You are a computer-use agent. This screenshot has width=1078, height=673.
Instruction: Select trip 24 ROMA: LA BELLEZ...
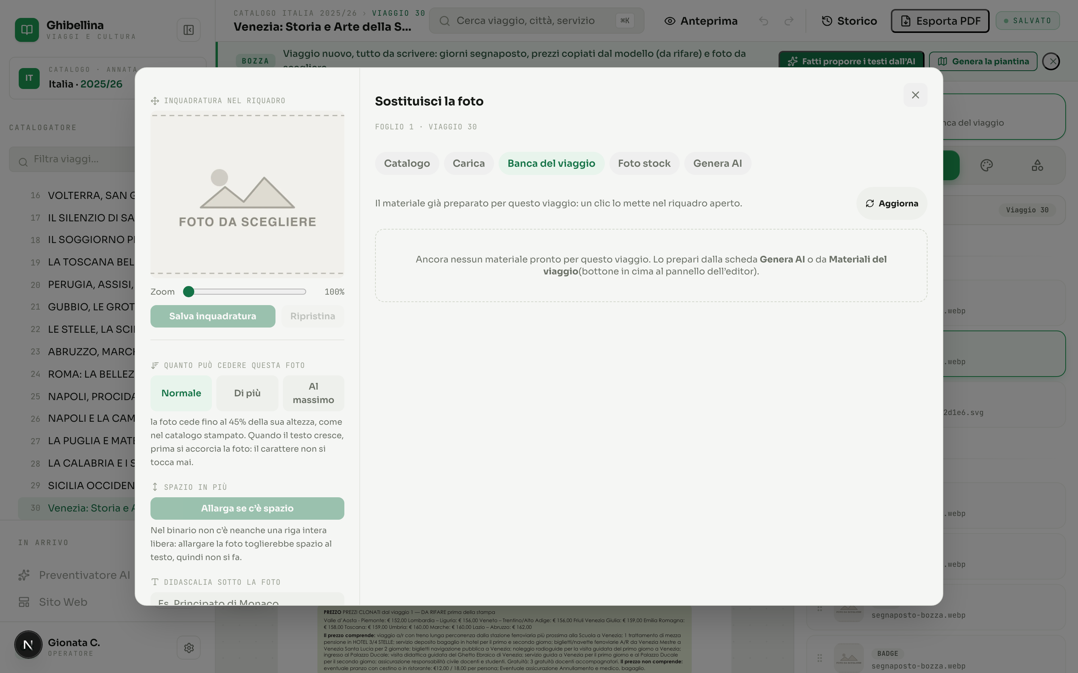pyautogui.click(x=76, y=374)
